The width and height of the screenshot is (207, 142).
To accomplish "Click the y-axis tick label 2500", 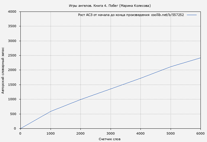I will coord(12,56).
